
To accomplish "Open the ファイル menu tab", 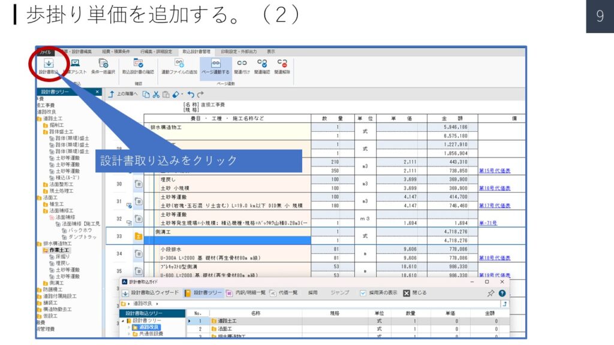I will coord(45,52).
